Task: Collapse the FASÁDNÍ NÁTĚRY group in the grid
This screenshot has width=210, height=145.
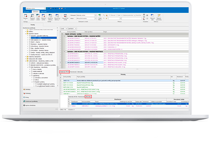Action: pos(64,36)
